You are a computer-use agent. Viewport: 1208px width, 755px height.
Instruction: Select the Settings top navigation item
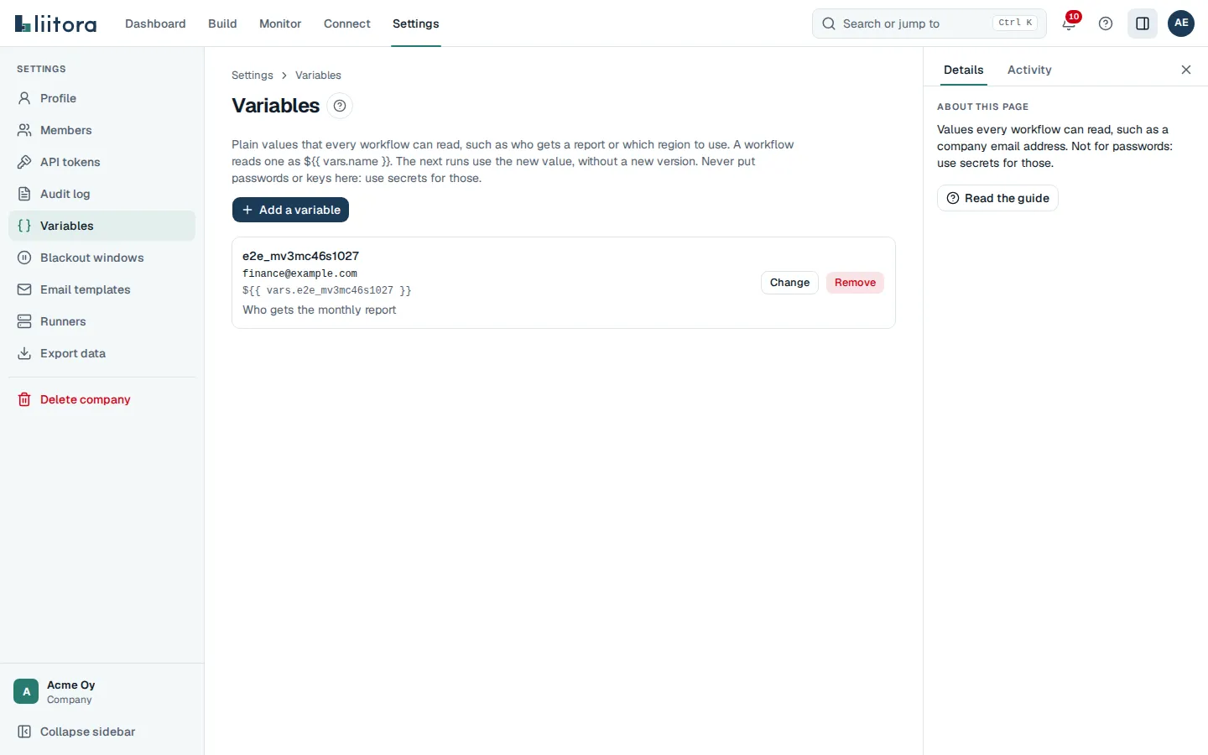(416, 23)
